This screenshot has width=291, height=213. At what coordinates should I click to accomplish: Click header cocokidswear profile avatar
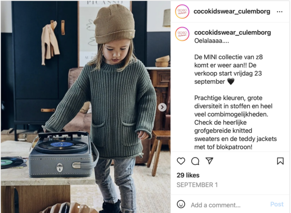182,11
